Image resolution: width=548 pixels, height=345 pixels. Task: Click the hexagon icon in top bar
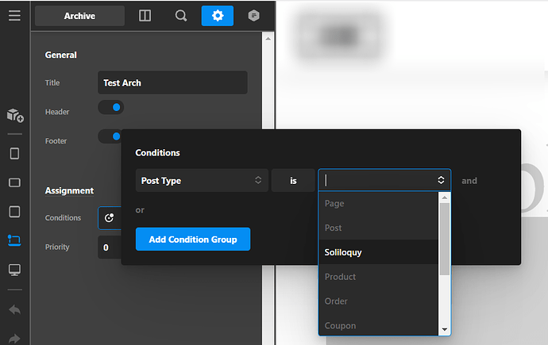coord(253,16)
